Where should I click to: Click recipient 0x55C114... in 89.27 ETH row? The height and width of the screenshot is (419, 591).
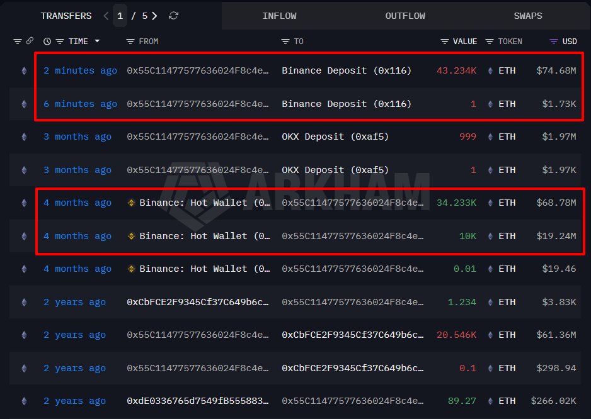[352, 401]
